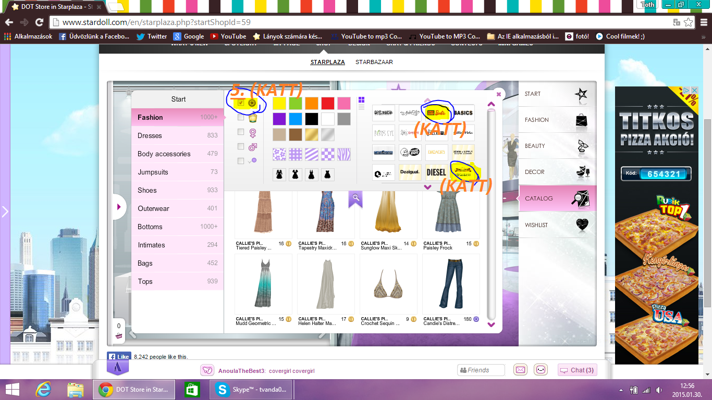The image size is (712, 400).
Task: Expand the panel with left purple triangle
Action: click(119, 207)
